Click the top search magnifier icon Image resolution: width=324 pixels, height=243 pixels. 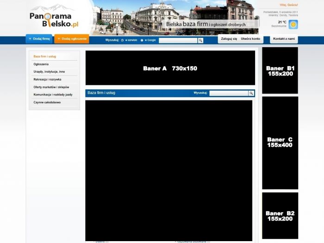201,40
